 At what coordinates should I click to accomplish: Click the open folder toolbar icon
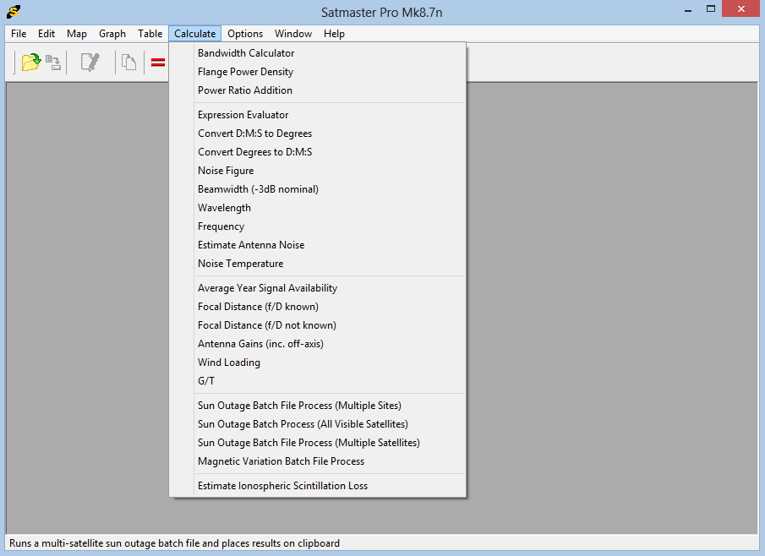click(30, 63)
